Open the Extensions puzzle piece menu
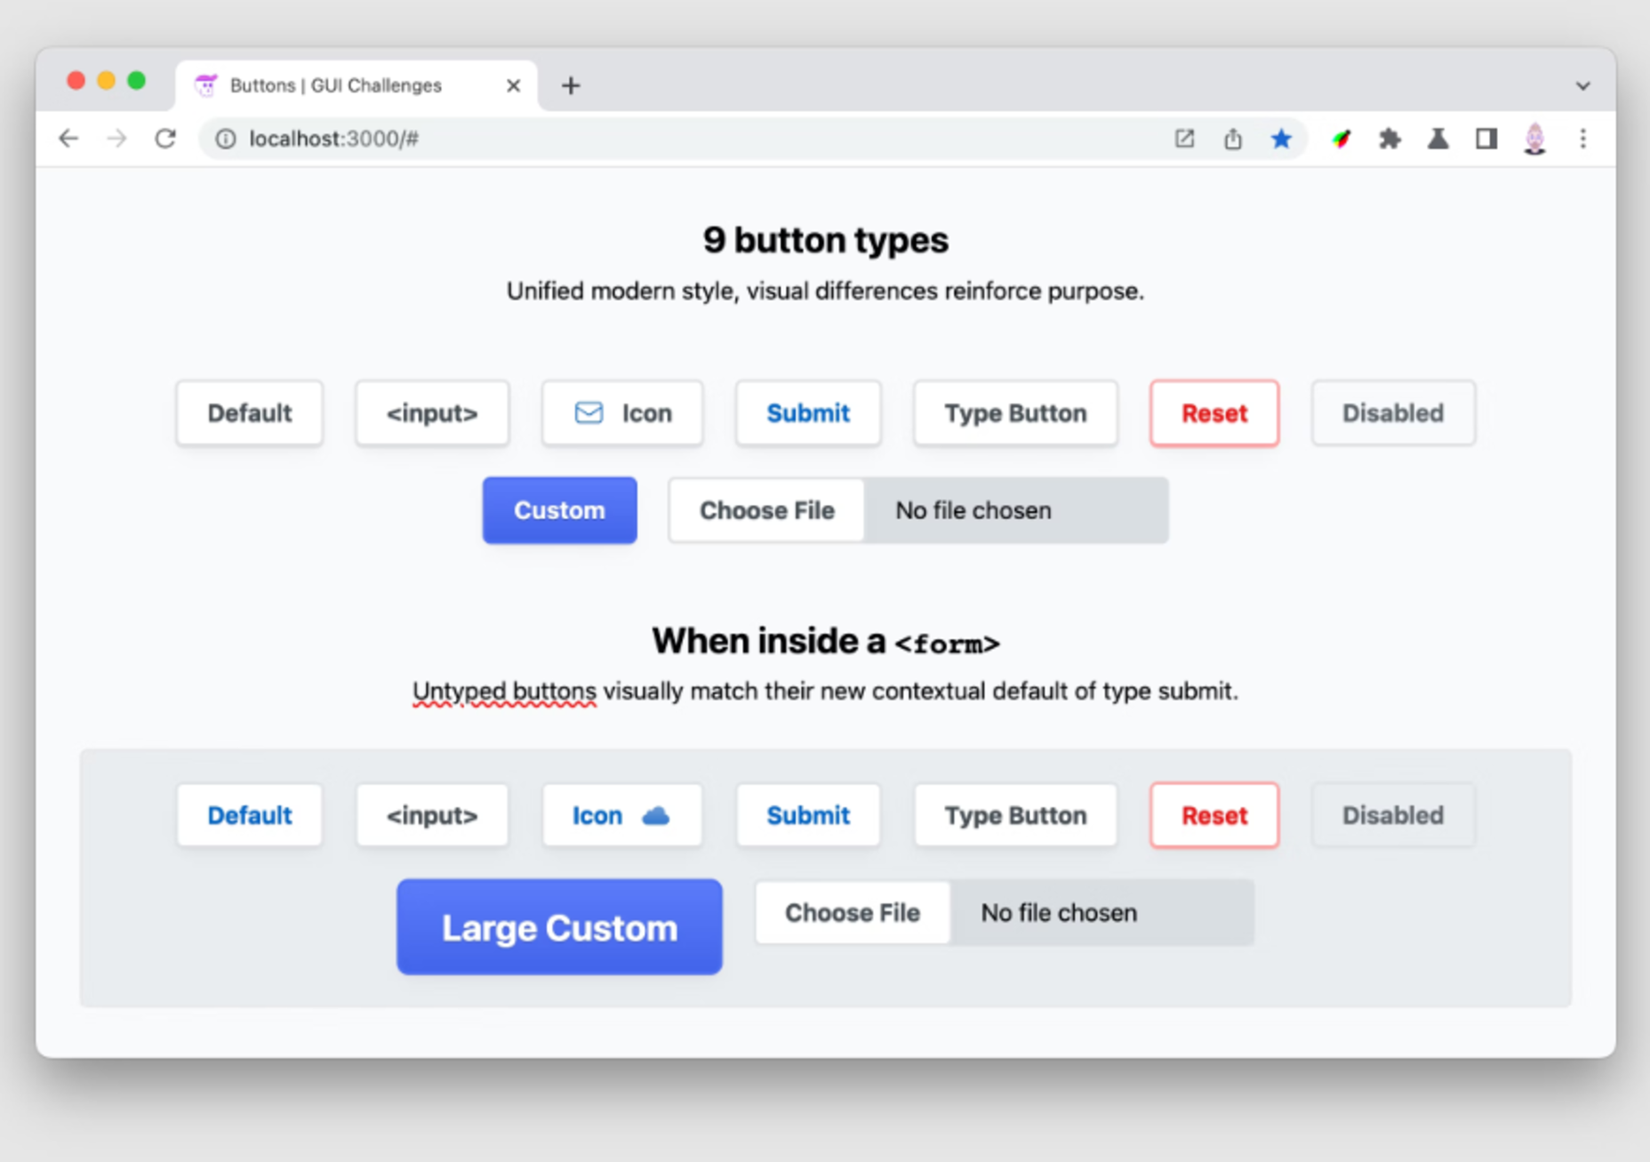1650x1162 pixels. [1390, 139]
